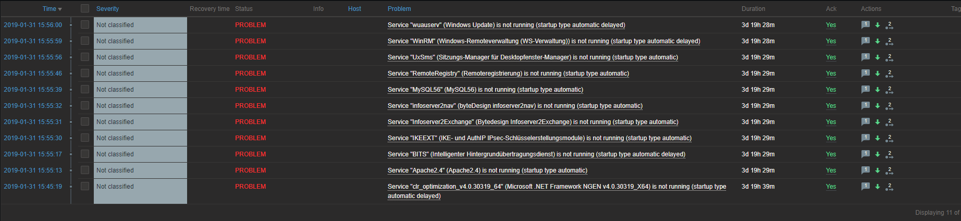Open messages icon for IKEEXT problem

point(865,138)
